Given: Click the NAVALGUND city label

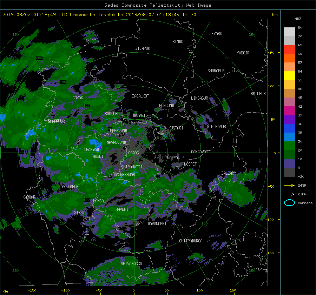Looking at the screenshot, I should [116, 142].
